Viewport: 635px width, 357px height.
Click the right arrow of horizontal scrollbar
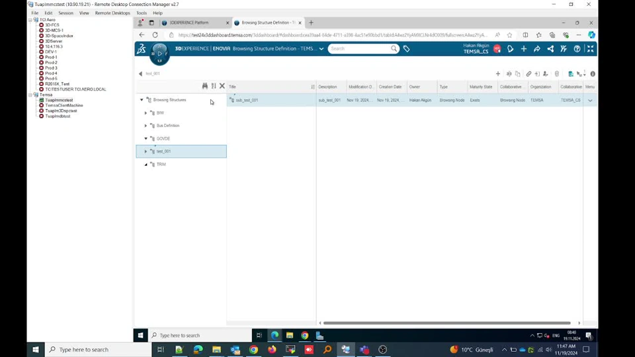pos(579,323)
